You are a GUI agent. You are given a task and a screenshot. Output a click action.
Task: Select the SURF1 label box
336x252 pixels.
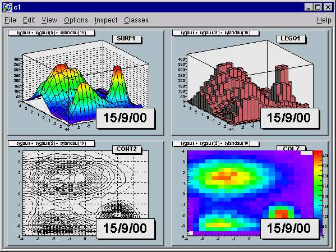click(x=127, y=39)
